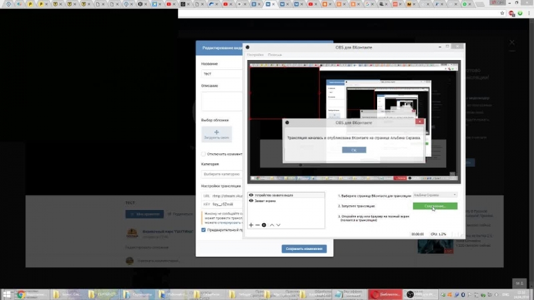
Task: Click the ENG language indicator in the tray
Action: click(x=505, y=295)
